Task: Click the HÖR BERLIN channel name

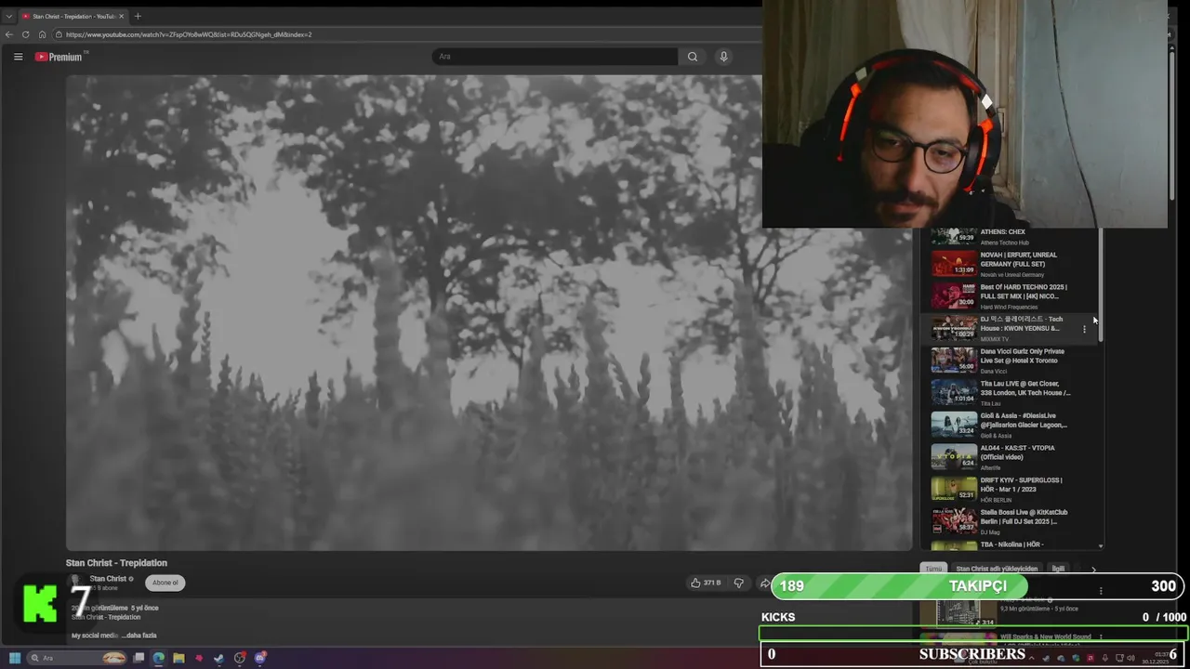Action: pos(997,500)
